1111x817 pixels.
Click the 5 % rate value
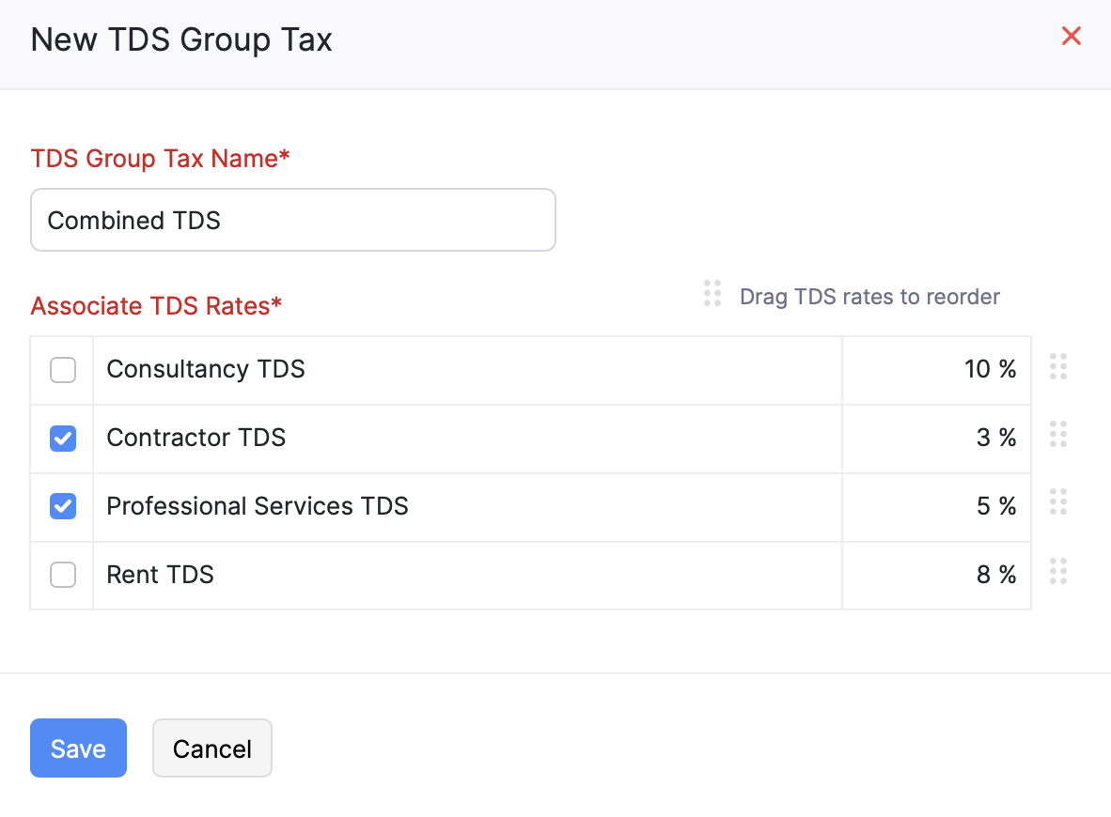[996, 506]
